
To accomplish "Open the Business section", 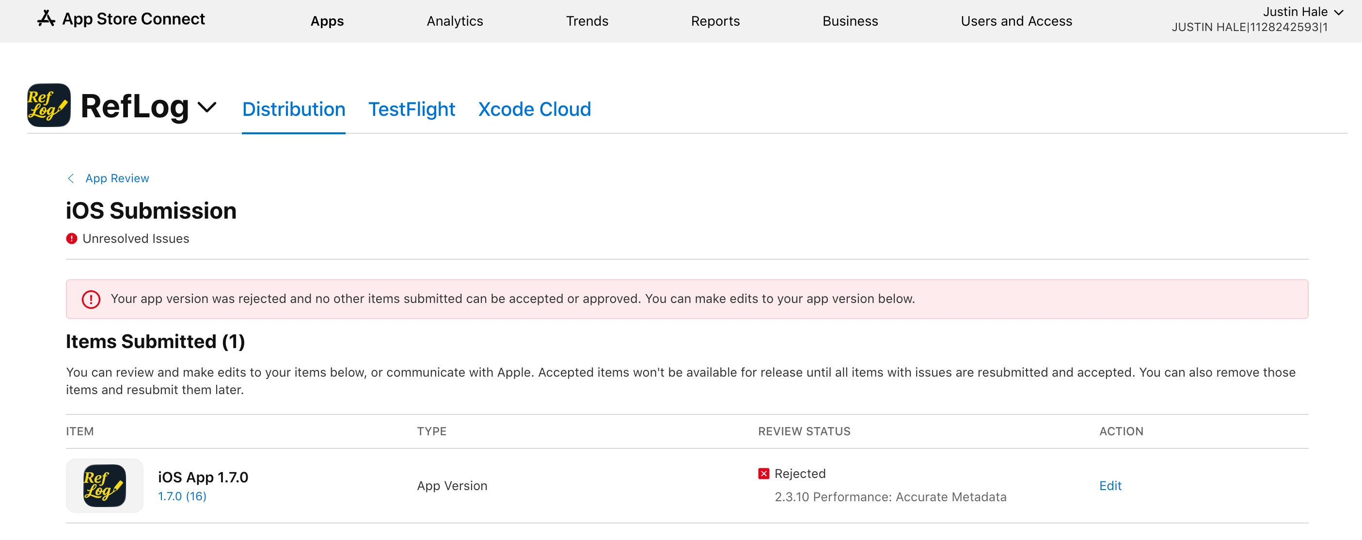I will [x=850, y=21].
